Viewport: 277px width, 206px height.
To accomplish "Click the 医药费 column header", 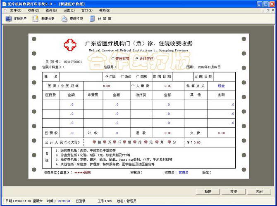I will coord(51,95).
